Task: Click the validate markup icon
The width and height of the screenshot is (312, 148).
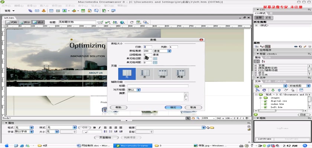Action: tap(100, 23)
